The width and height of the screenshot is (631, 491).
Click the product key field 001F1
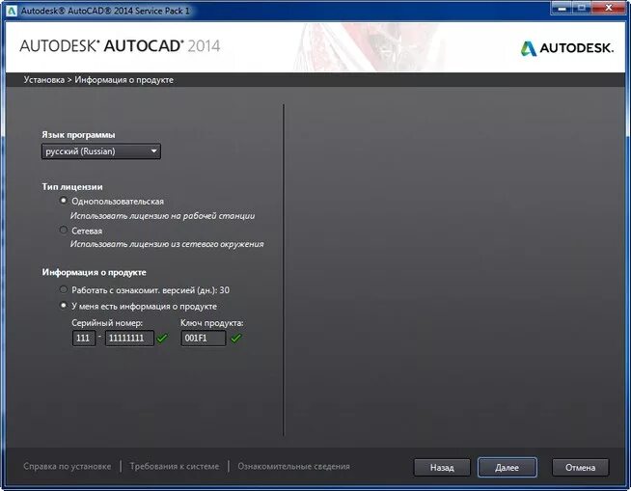click(x=204, y=338)
